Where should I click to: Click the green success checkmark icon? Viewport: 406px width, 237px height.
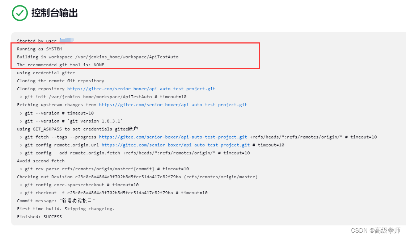pyautogui.click(x=20, y=13)
